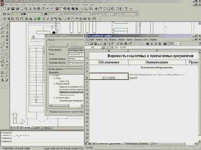This screenshot has width=201, height=150.
Task: Click the Excel document icon left of menu bar
Action: coord(87,40)
